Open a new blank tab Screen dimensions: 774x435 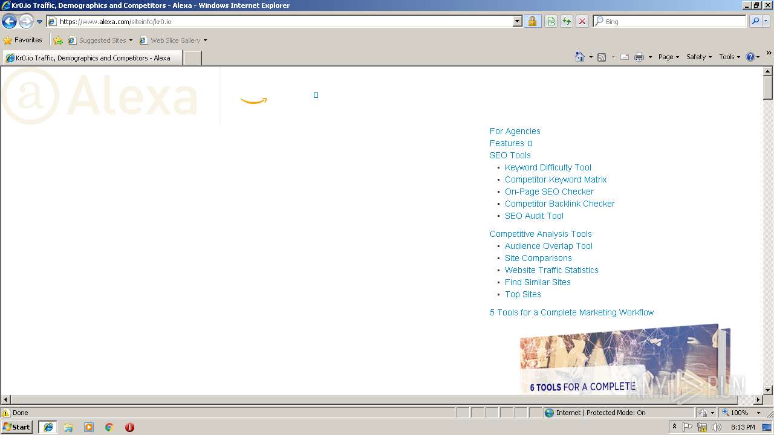point(192,58)
